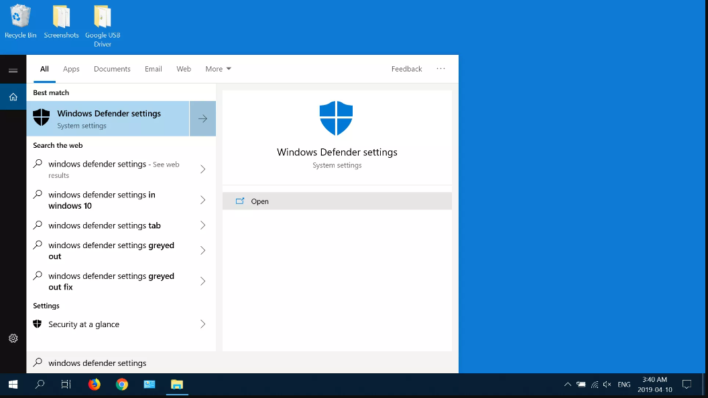Image resolution: width=708 pixels, height=398 pixels.
Task: Click the muted volume tray icon
Action: tap(607, 385)
